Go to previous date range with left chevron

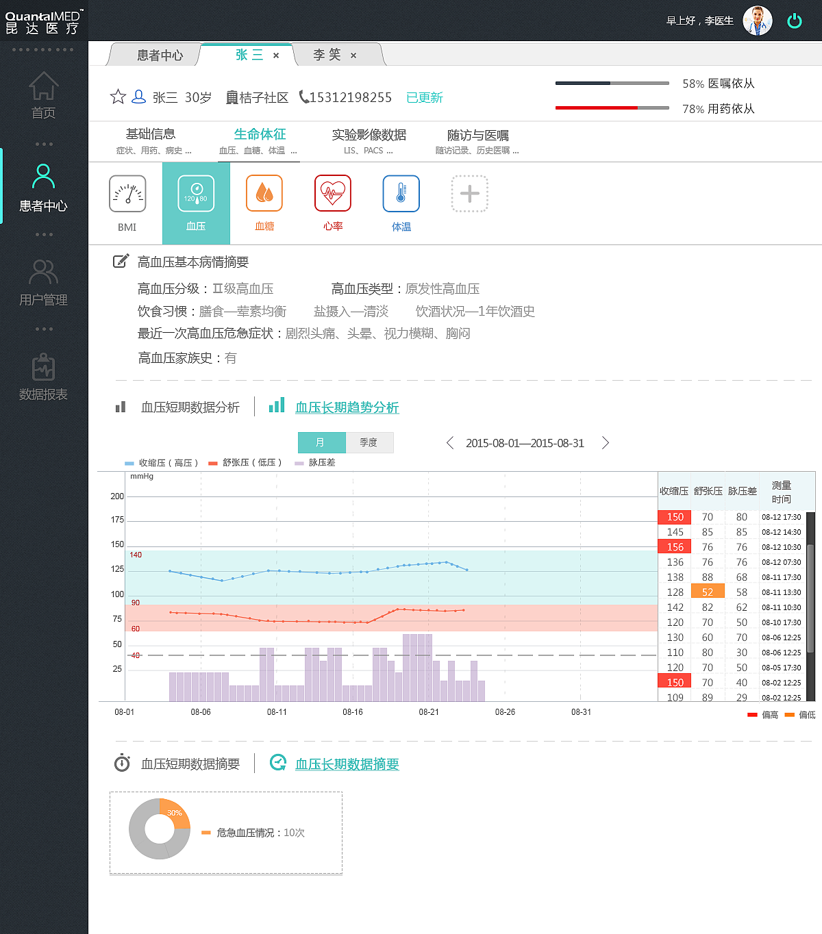click(x=450, y=443)
